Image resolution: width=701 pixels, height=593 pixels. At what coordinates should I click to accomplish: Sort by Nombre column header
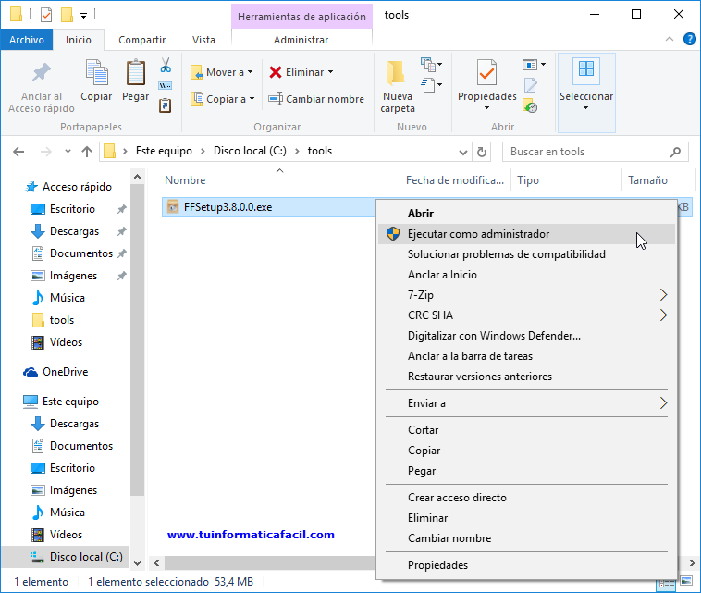(x=185, y=180)
